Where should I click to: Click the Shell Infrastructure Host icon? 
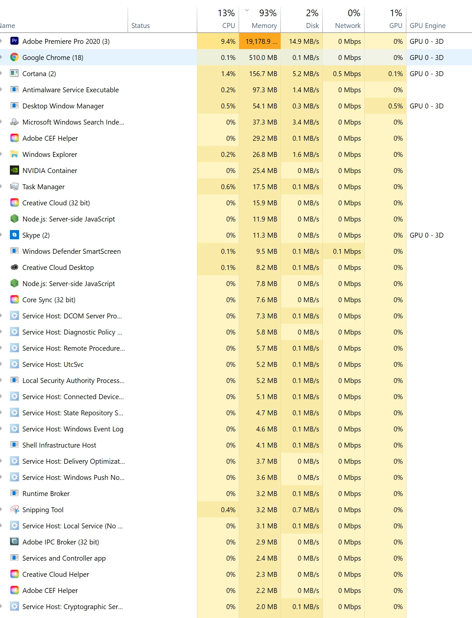[x=14, y=445]
